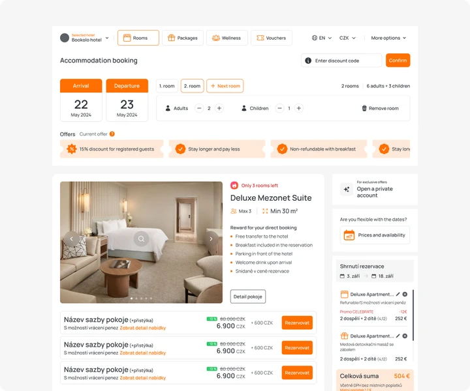The height and width of the screenshot is (391, 470).
Task: Click the orange question mark beside Current offer
Action: point(112,134)
